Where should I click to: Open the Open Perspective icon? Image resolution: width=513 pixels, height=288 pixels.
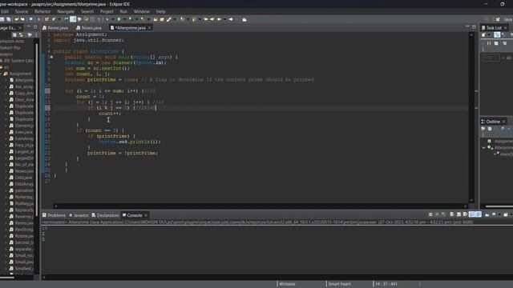pyautogui.click(x=498, y=19)
